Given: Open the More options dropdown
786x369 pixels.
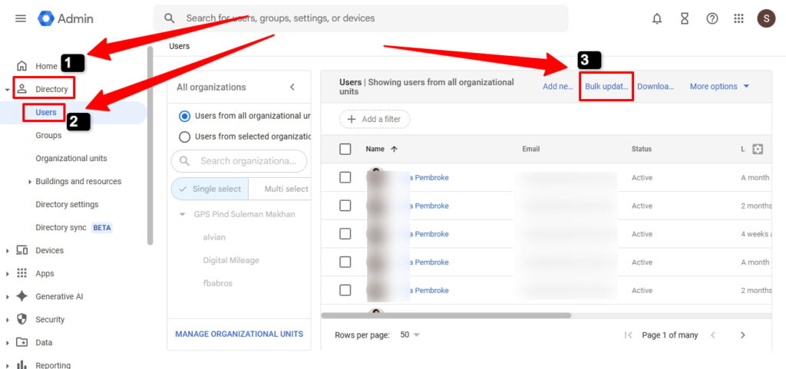Looking at the screenshot, I should pos(719,87).
